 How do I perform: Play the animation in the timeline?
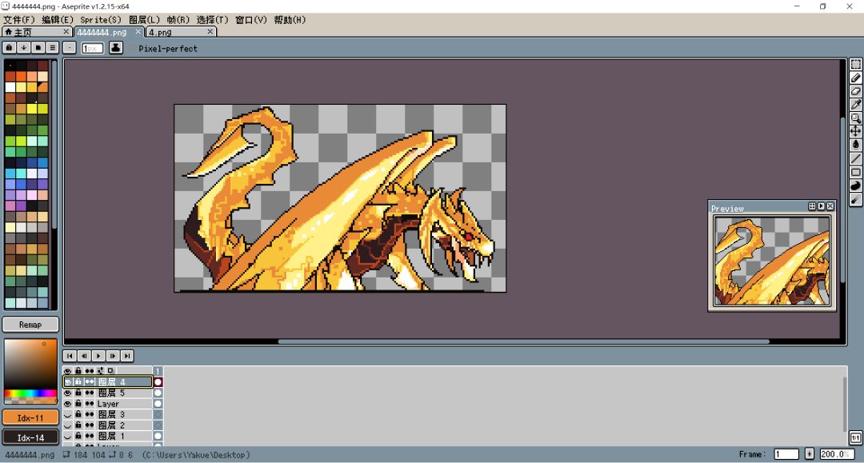coord(98,356)
